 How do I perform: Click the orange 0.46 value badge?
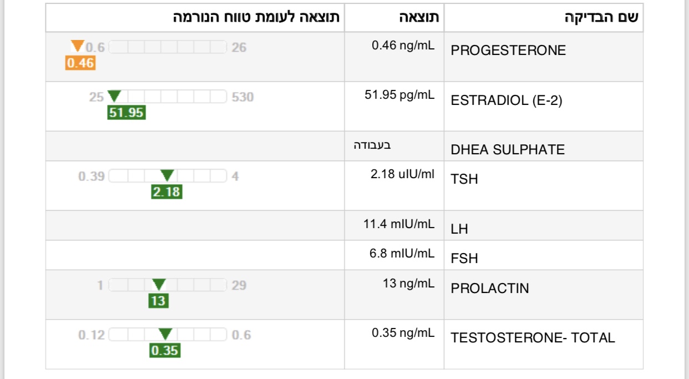pos(80,63)
